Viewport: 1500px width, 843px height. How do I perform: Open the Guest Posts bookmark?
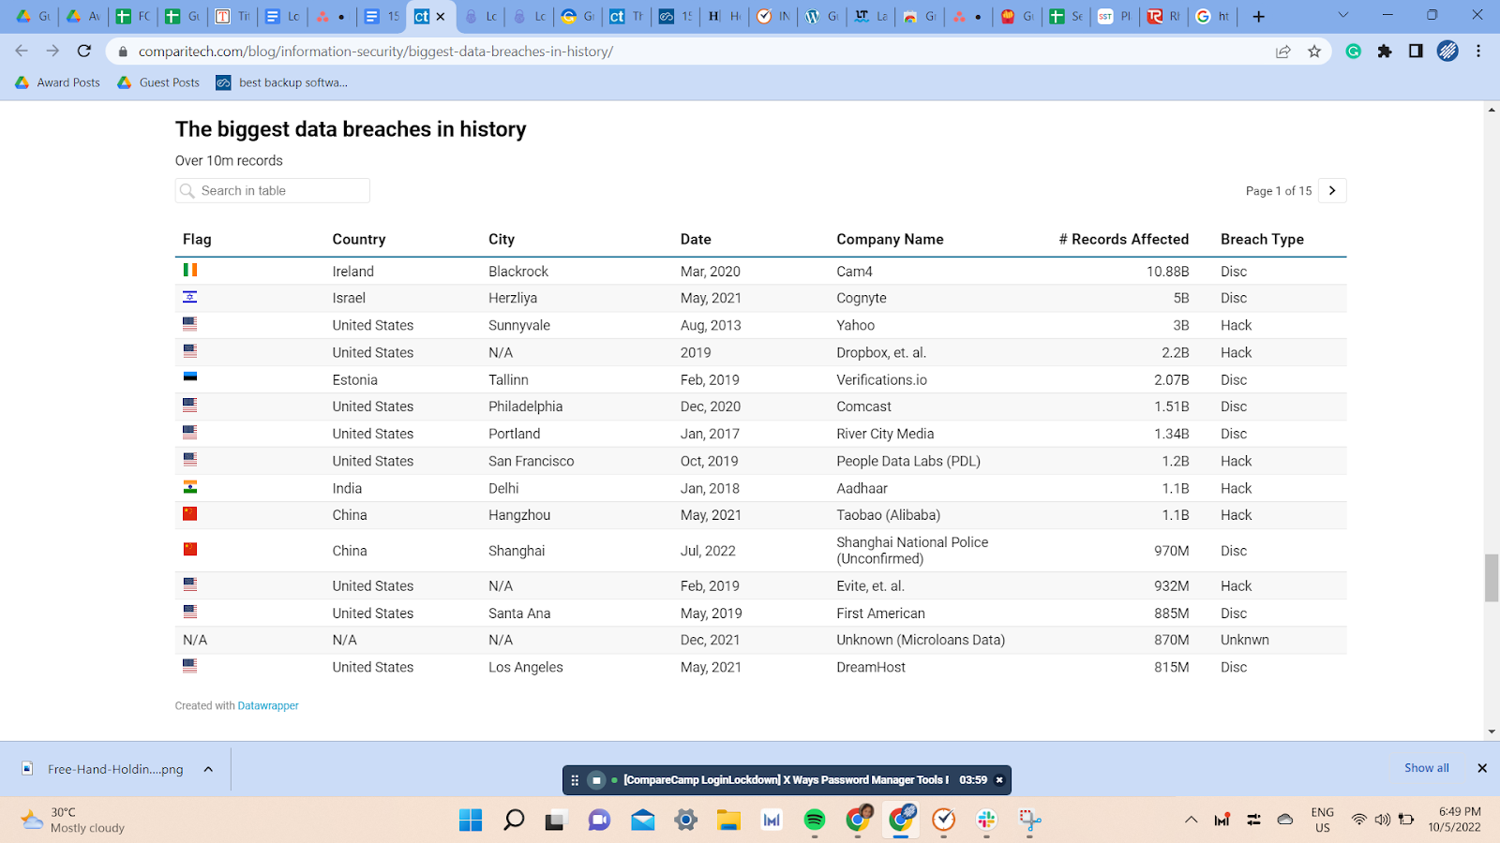(x=158, y=82)
